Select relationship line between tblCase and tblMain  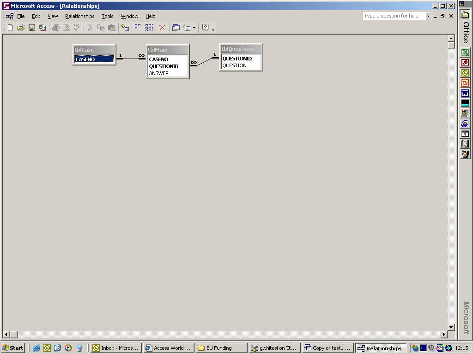pyautogui.click(x=131, y=59)
